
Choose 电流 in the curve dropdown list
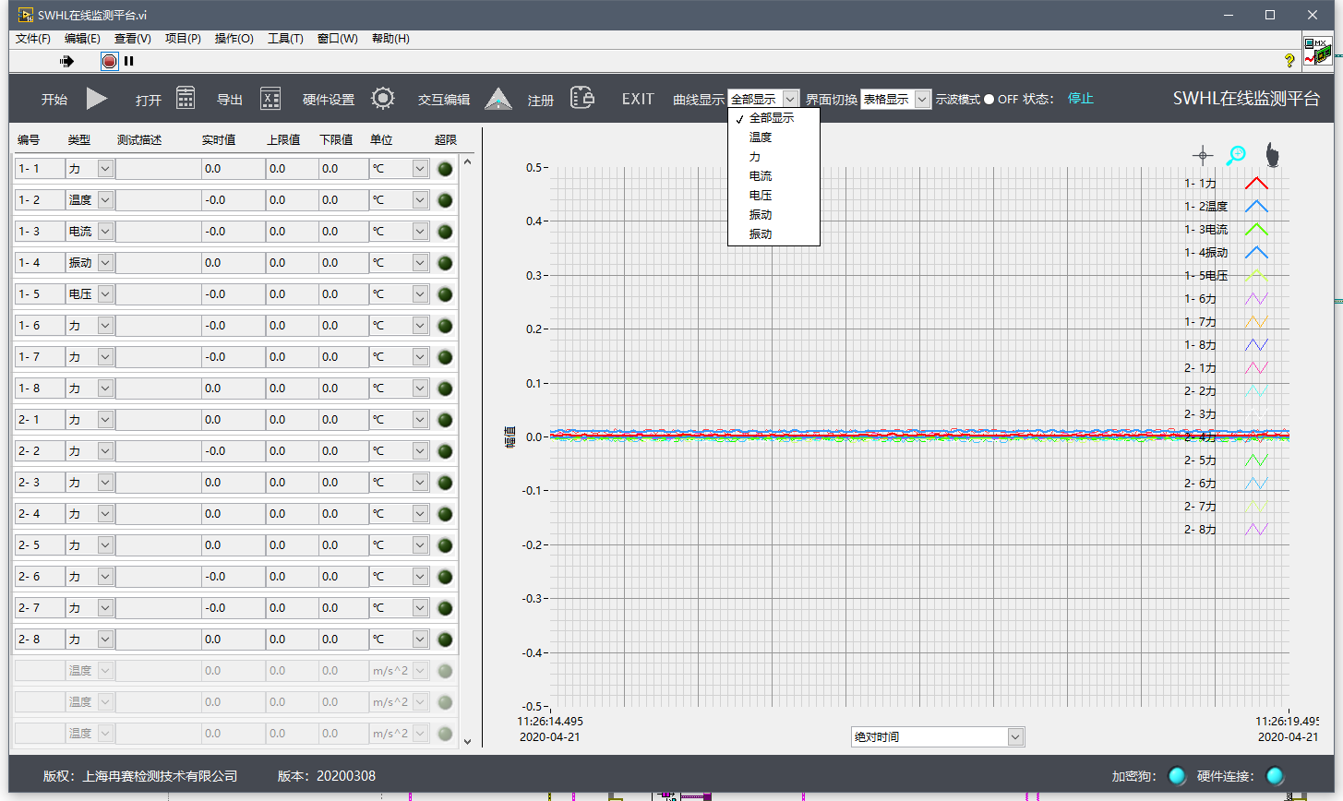tap(773, 176)
